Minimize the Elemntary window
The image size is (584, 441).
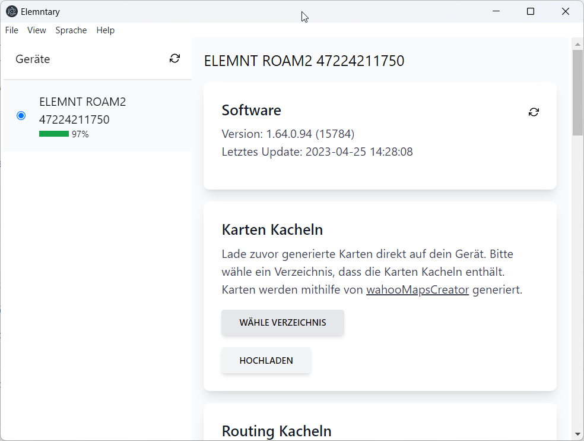(496, 11)
